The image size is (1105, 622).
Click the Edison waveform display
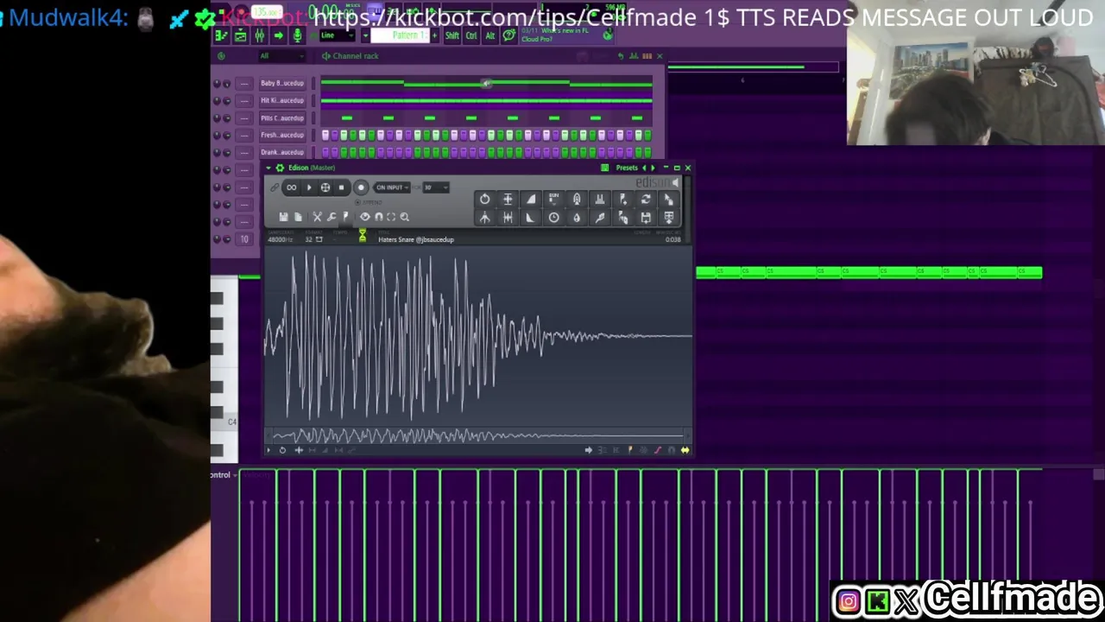coord(477,337)
